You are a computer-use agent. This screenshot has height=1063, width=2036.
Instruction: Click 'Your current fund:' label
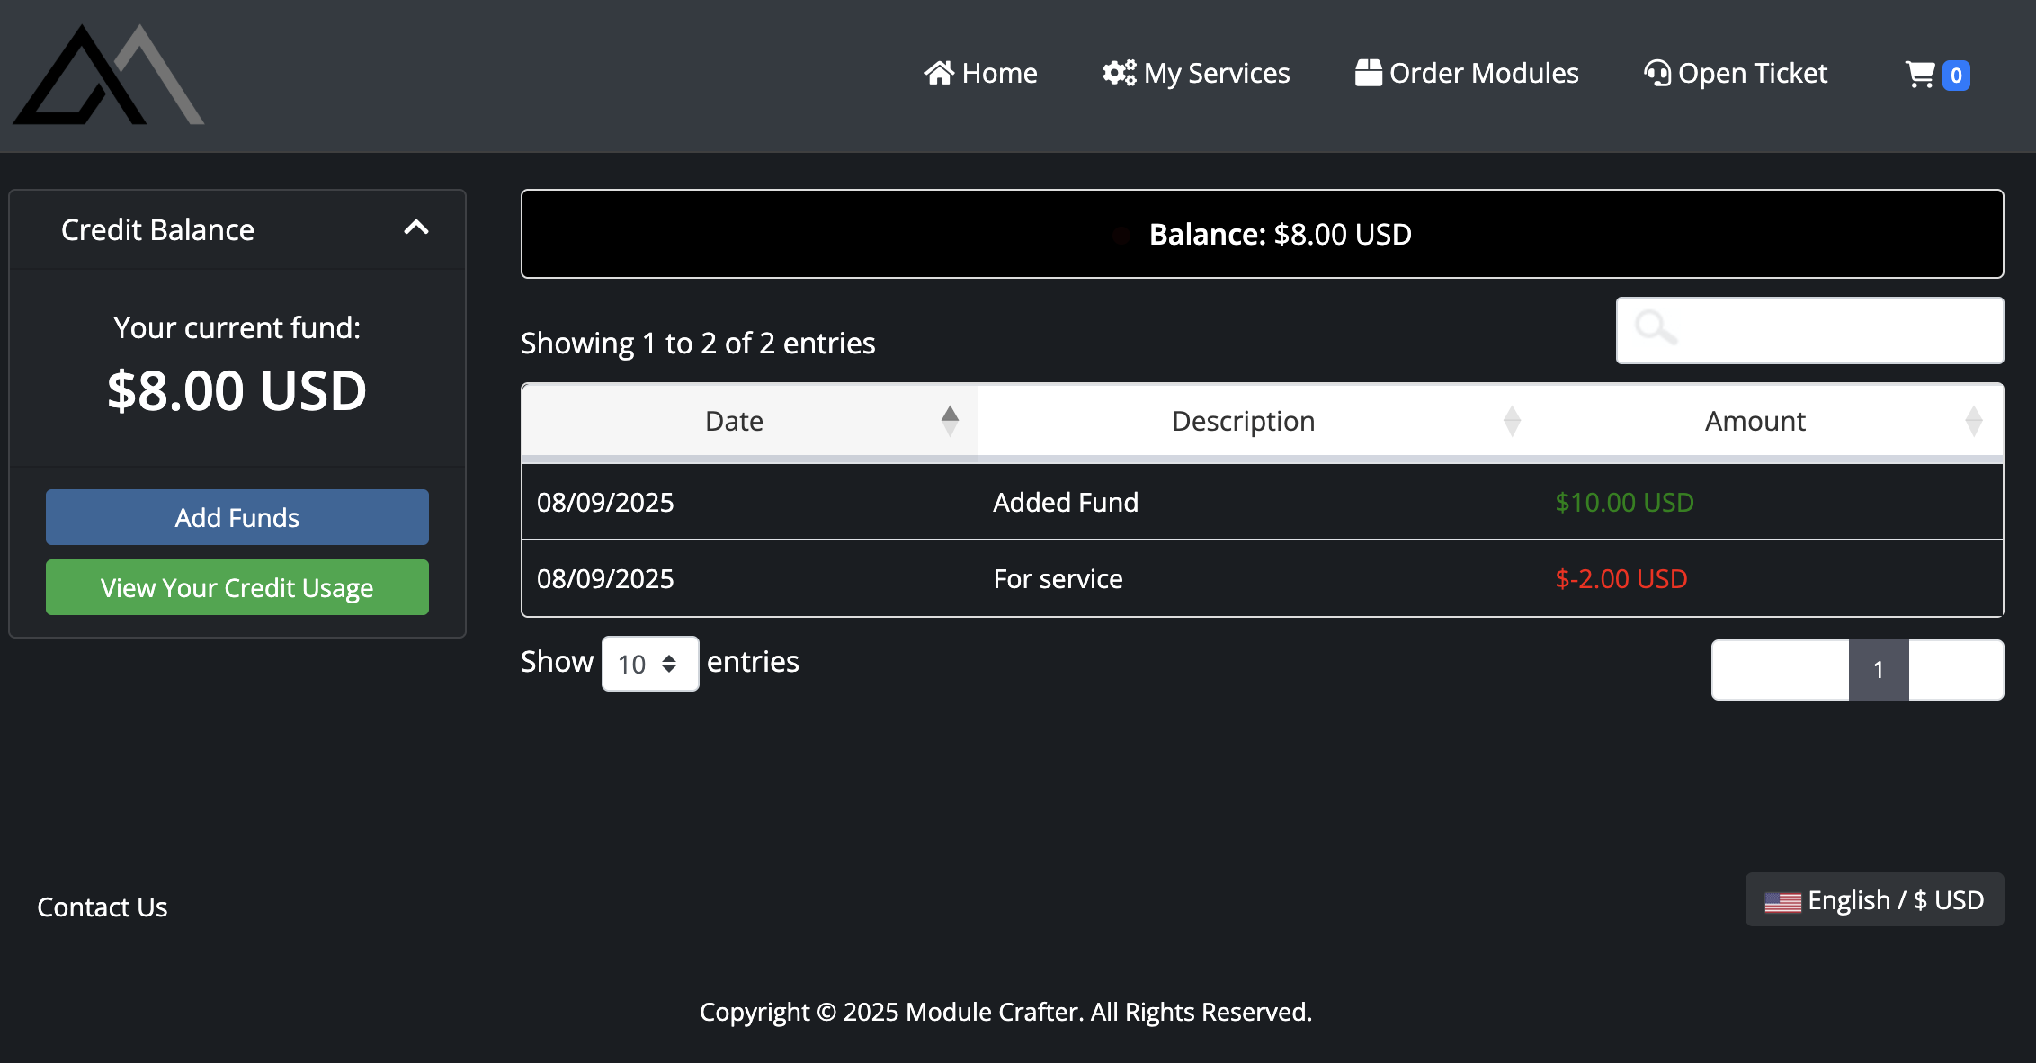click(237, 327)
